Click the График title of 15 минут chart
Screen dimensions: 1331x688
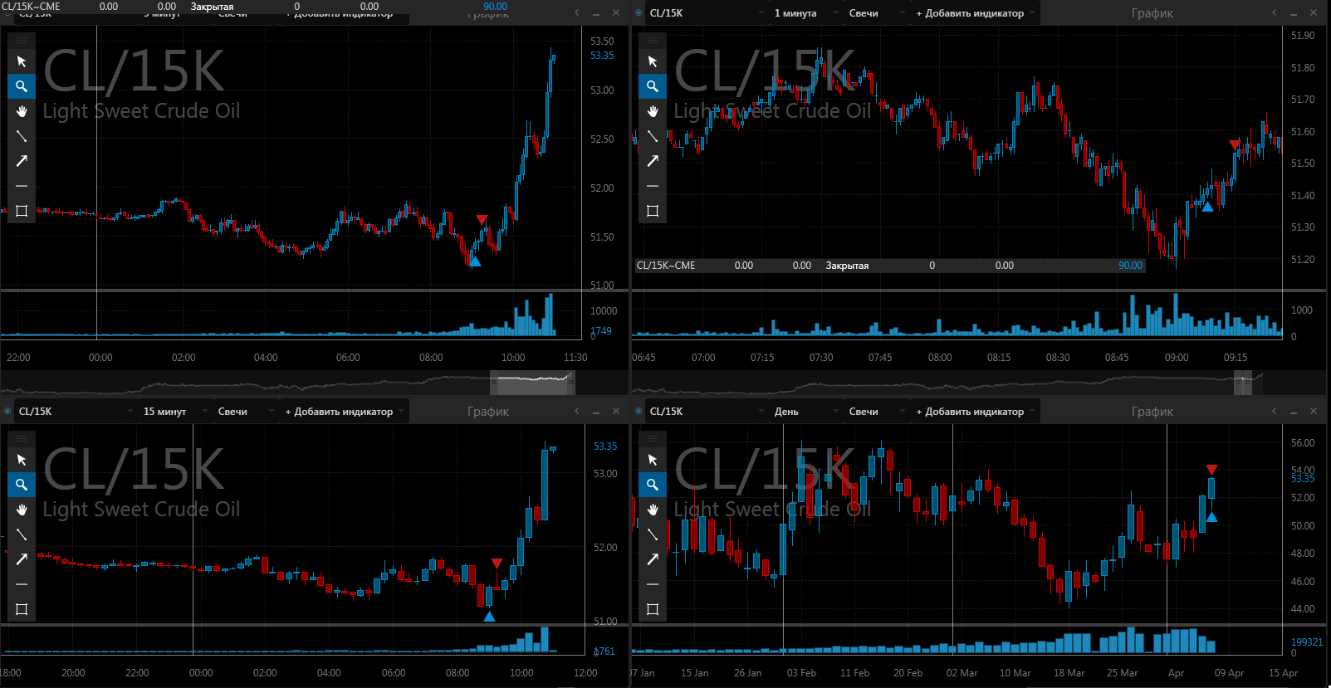(x=488, y=412)
